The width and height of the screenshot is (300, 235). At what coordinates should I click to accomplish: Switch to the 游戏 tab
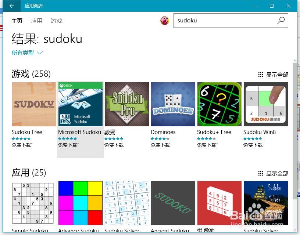[x=57, y=21]
